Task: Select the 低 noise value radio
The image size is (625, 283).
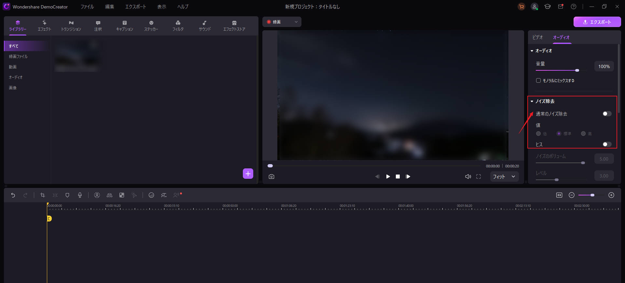Action: pyautogui.click(x=538, y=134)
